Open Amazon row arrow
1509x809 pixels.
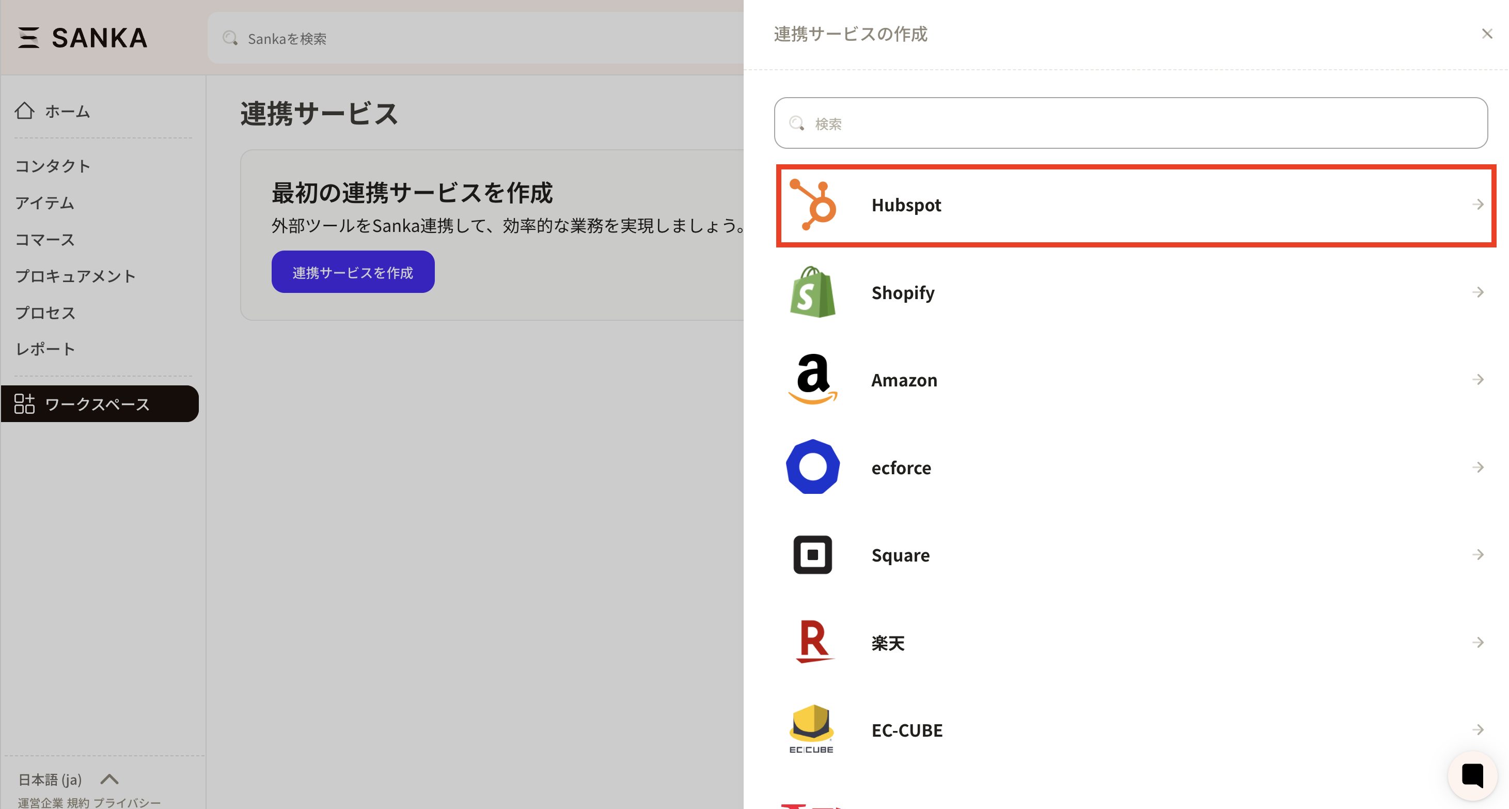pos(1478,379)
